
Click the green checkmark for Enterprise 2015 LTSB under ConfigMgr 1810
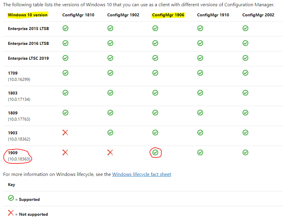tap(65, 28)
